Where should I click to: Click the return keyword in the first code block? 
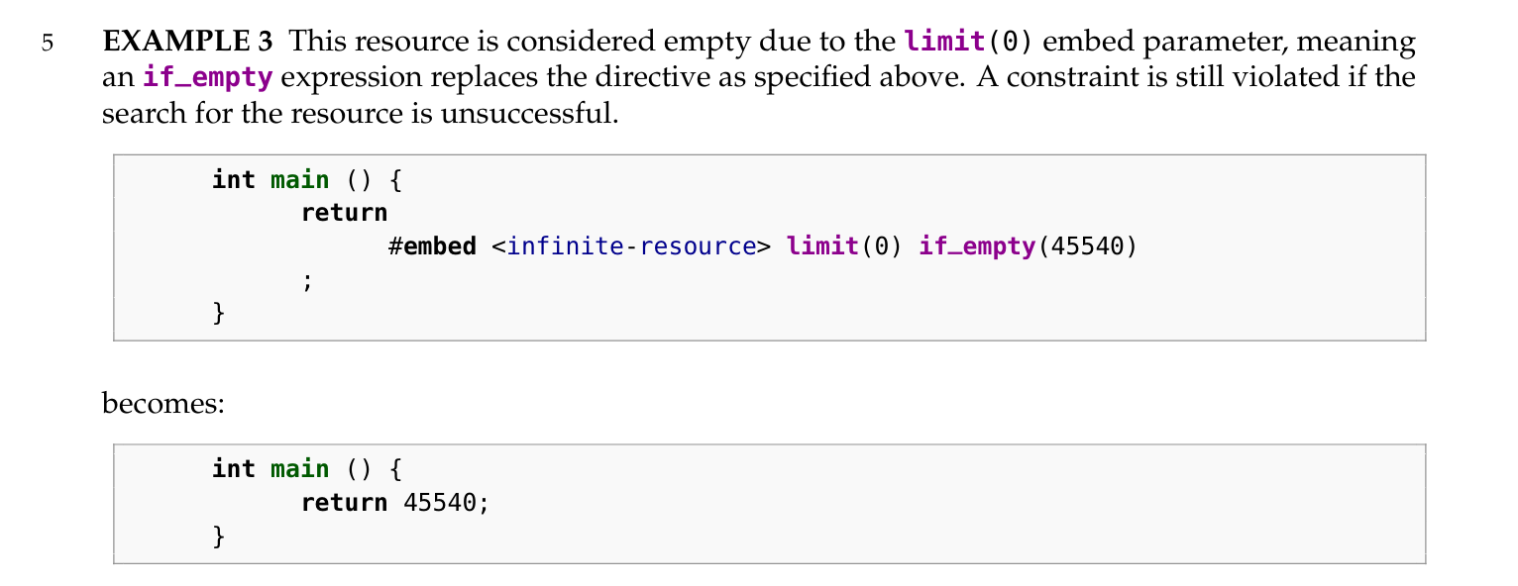344,212
